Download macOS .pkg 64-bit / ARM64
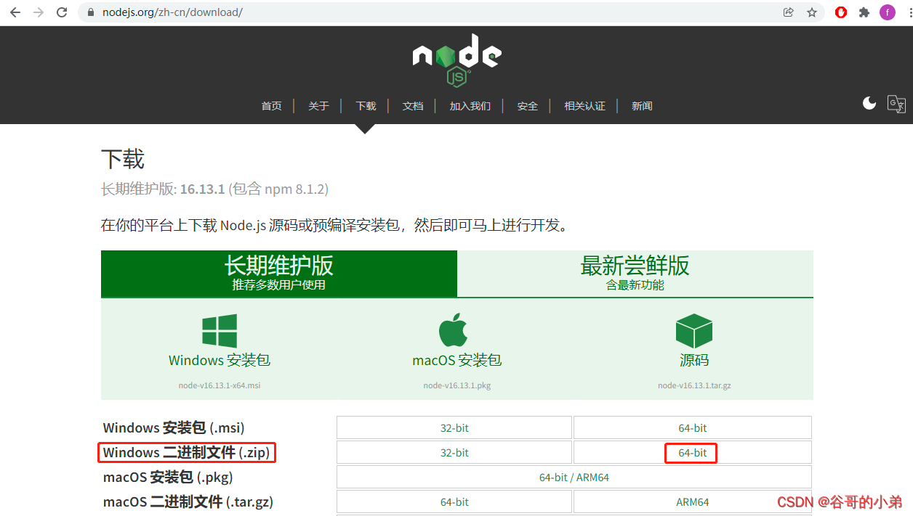This screenshot has width=913, height=516. 574,478
